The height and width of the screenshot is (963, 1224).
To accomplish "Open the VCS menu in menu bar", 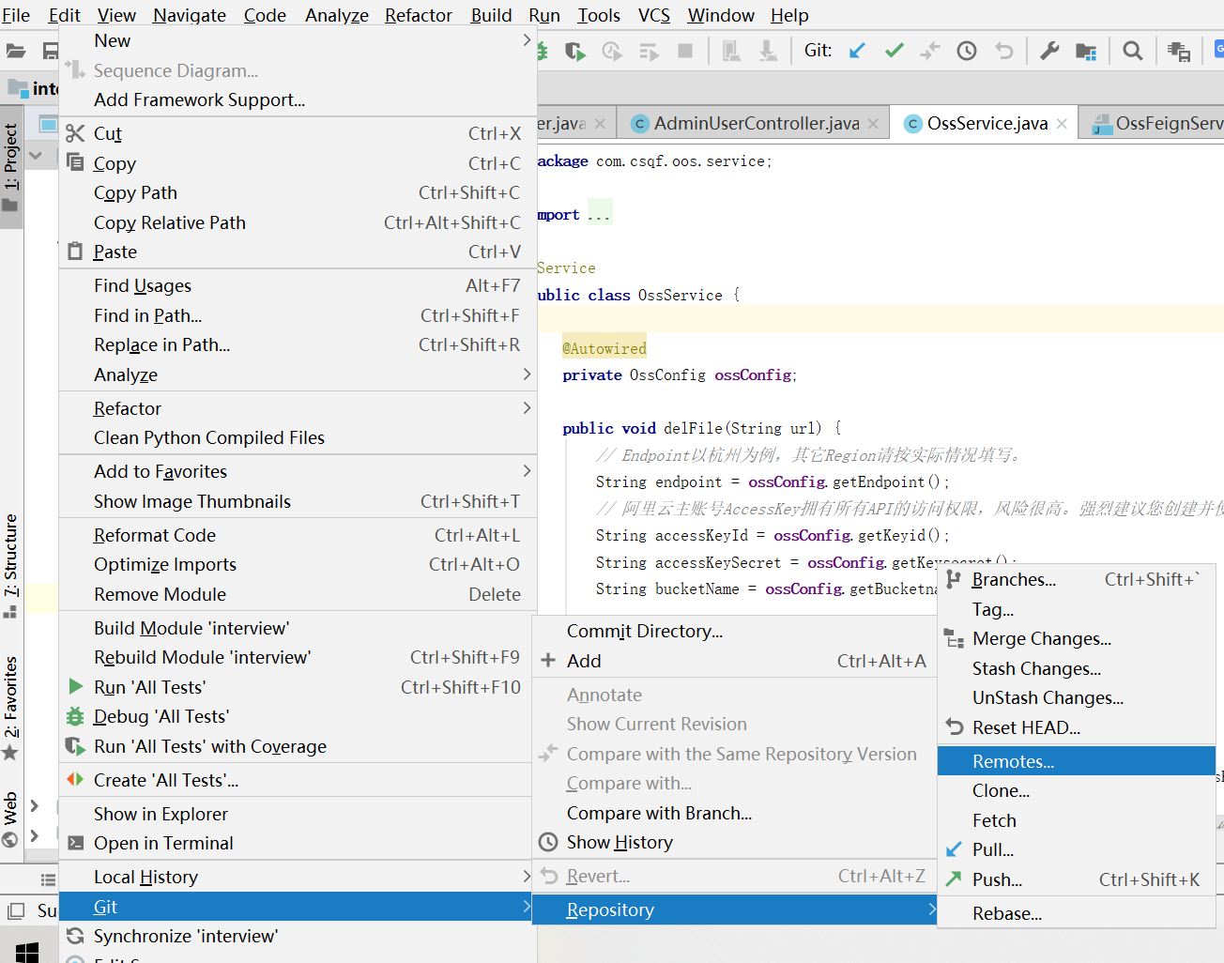I will point(654,15).
